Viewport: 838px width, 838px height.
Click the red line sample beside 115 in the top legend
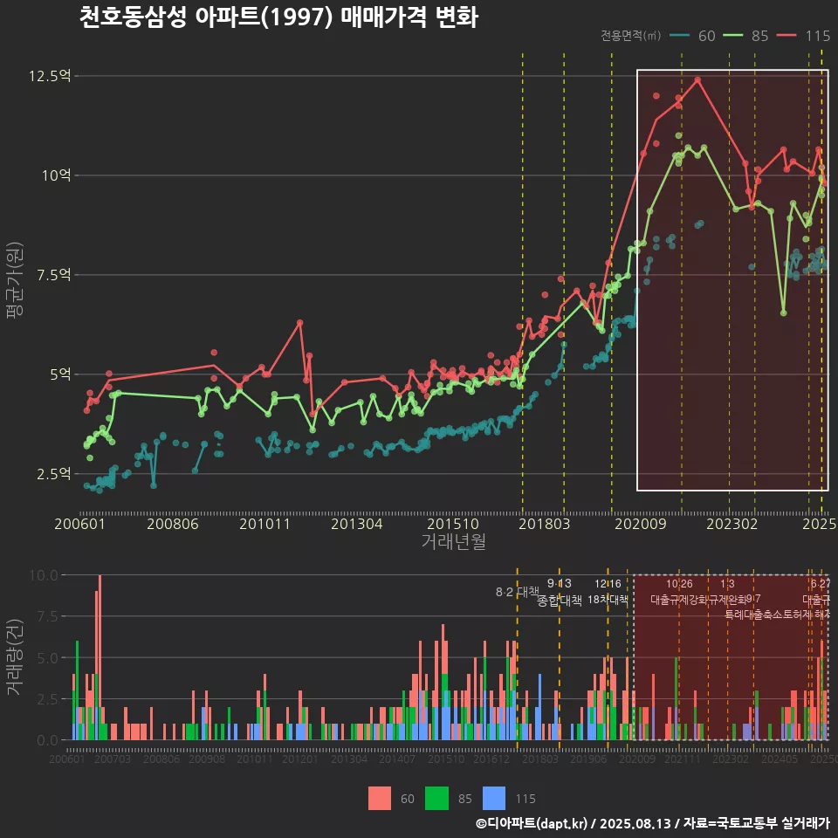point(786,36)
